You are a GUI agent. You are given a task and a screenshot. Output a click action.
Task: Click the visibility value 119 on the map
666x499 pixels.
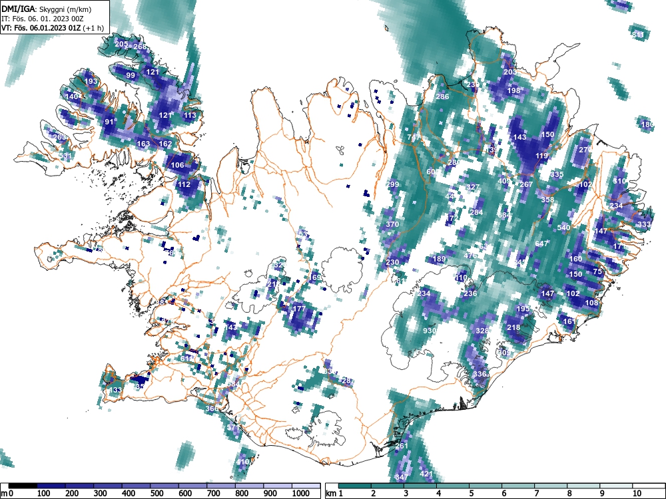(x=541, y=156)
